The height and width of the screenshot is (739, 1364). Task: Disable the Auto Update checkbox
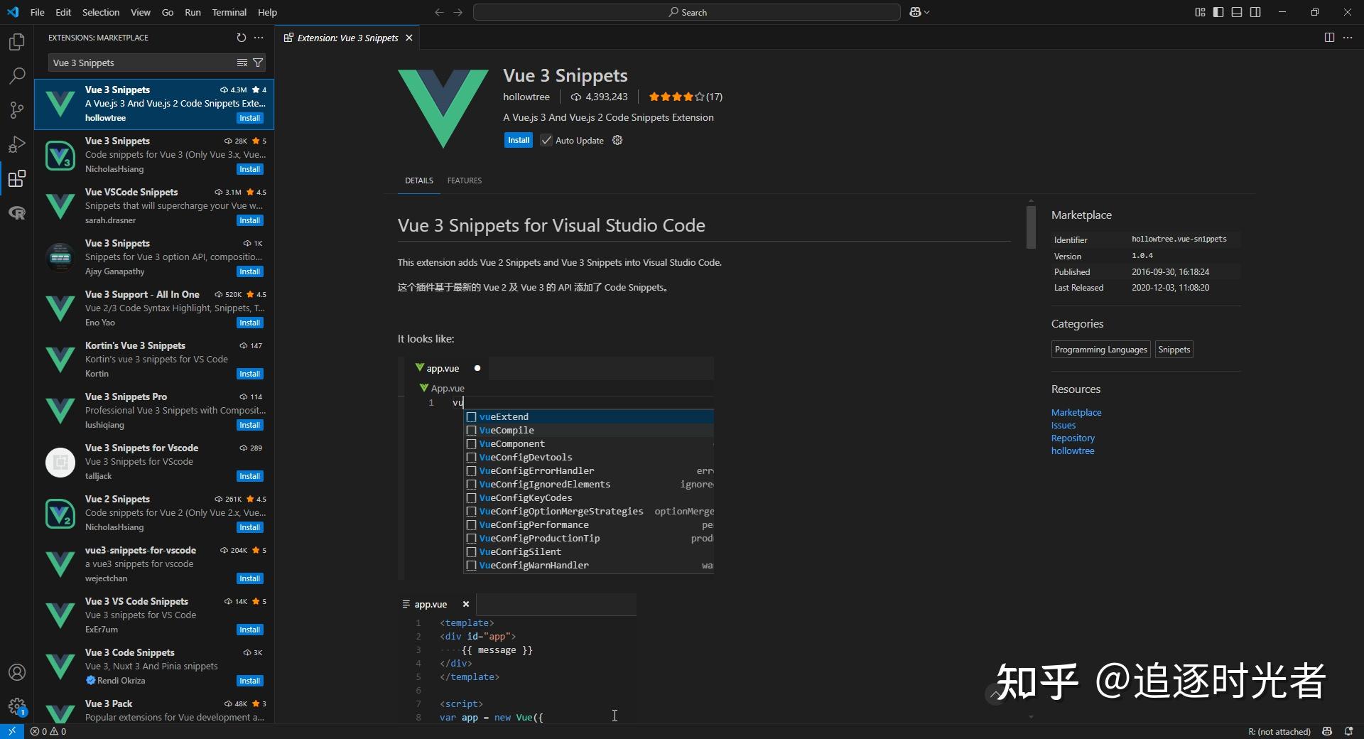(546, 140)
